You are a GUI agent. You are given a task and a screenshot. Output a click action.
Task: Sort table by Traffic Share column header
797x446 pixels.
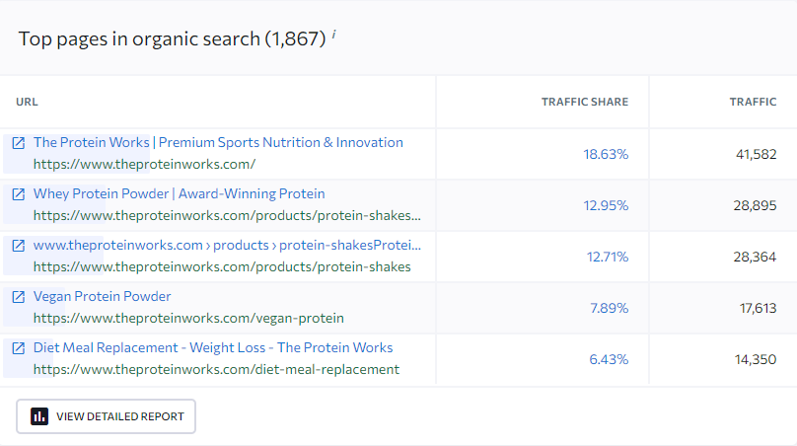(x=584, y=102)
